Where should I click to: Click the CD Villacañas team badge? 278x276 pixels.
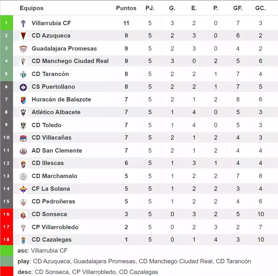click(x=23, y=138)
